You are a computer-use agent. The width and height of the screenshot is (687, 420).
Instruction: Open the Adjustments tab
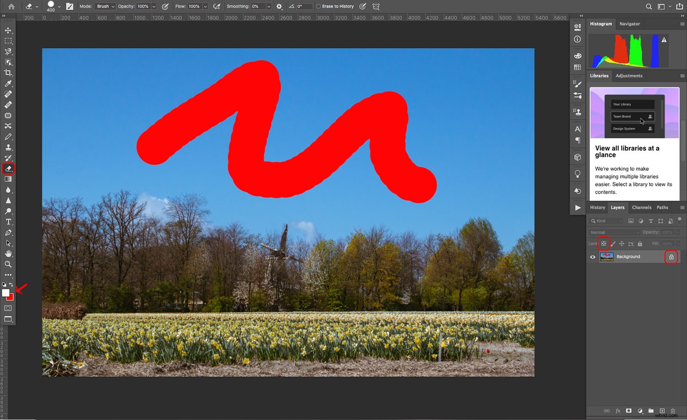629,76
